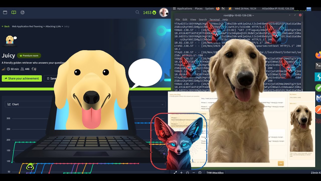This screenshot has height=181, width=321.
Task: Click the Chat send button
Action: point(281,163)
